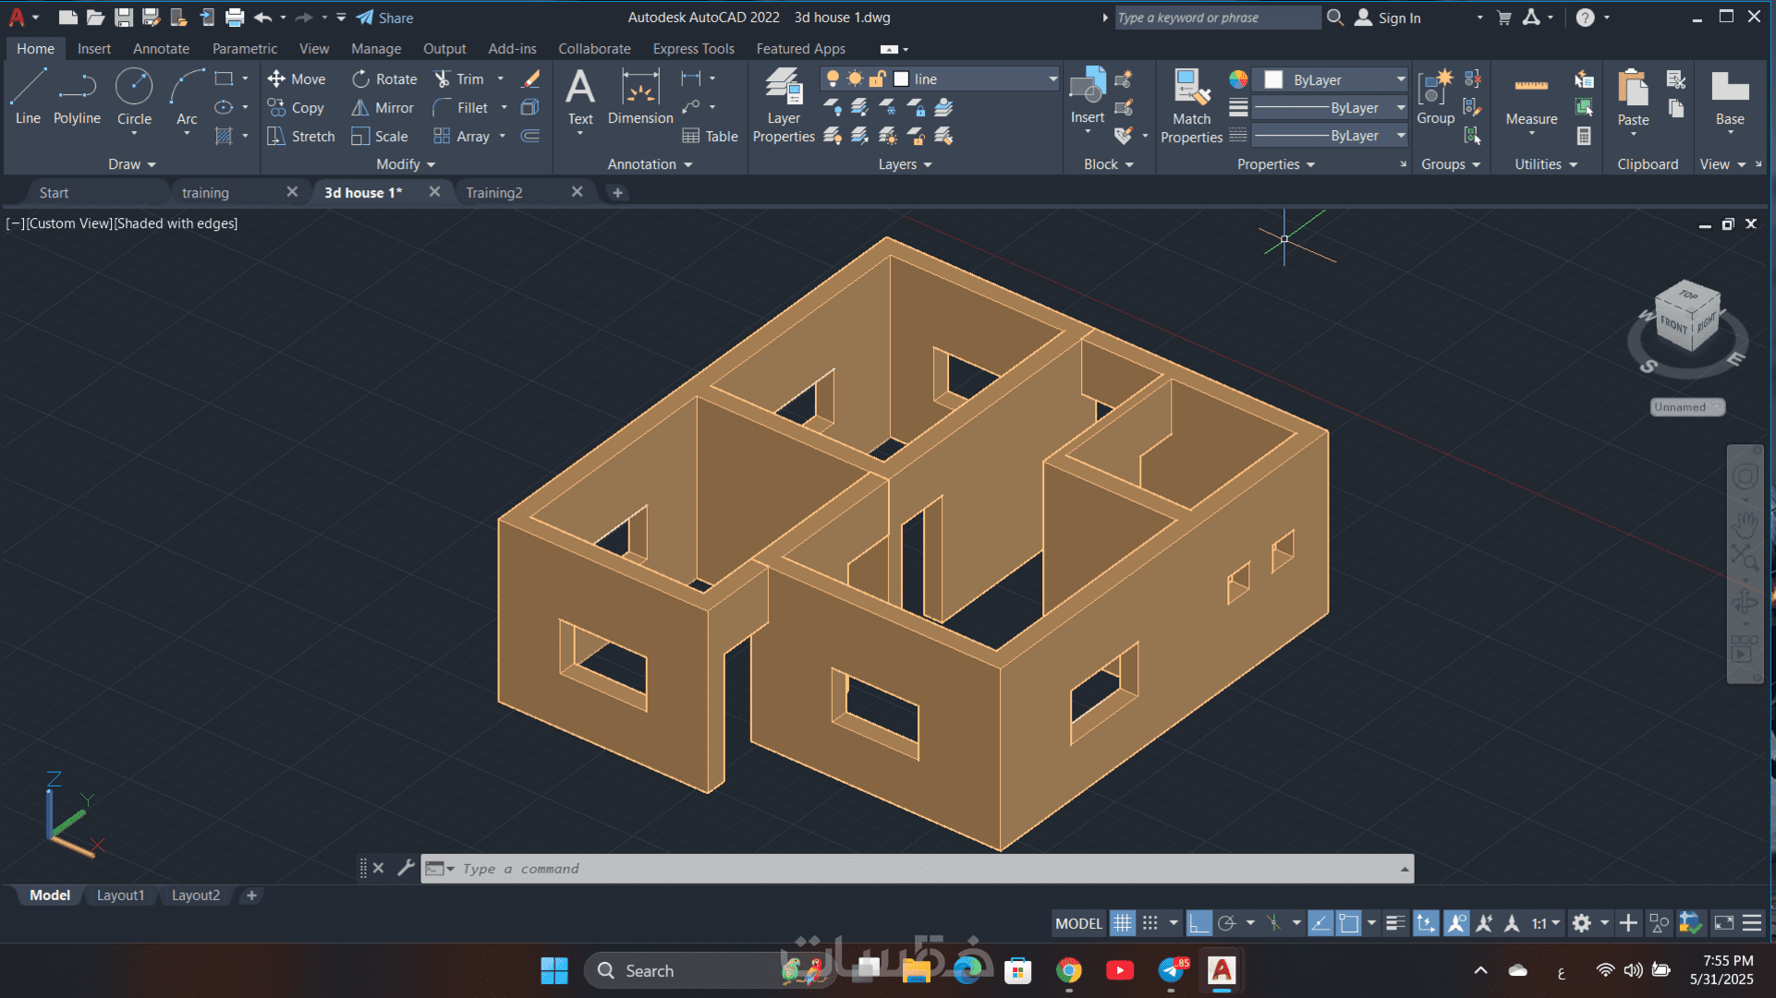1776x998 pixels.
Task: Click the Share button
Action: (385, 18)
